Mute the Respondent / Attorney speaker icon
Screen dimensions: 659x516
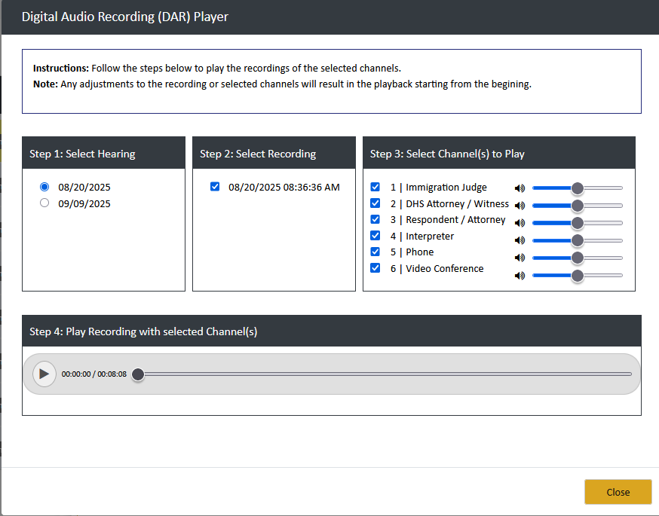coord(520,223)
